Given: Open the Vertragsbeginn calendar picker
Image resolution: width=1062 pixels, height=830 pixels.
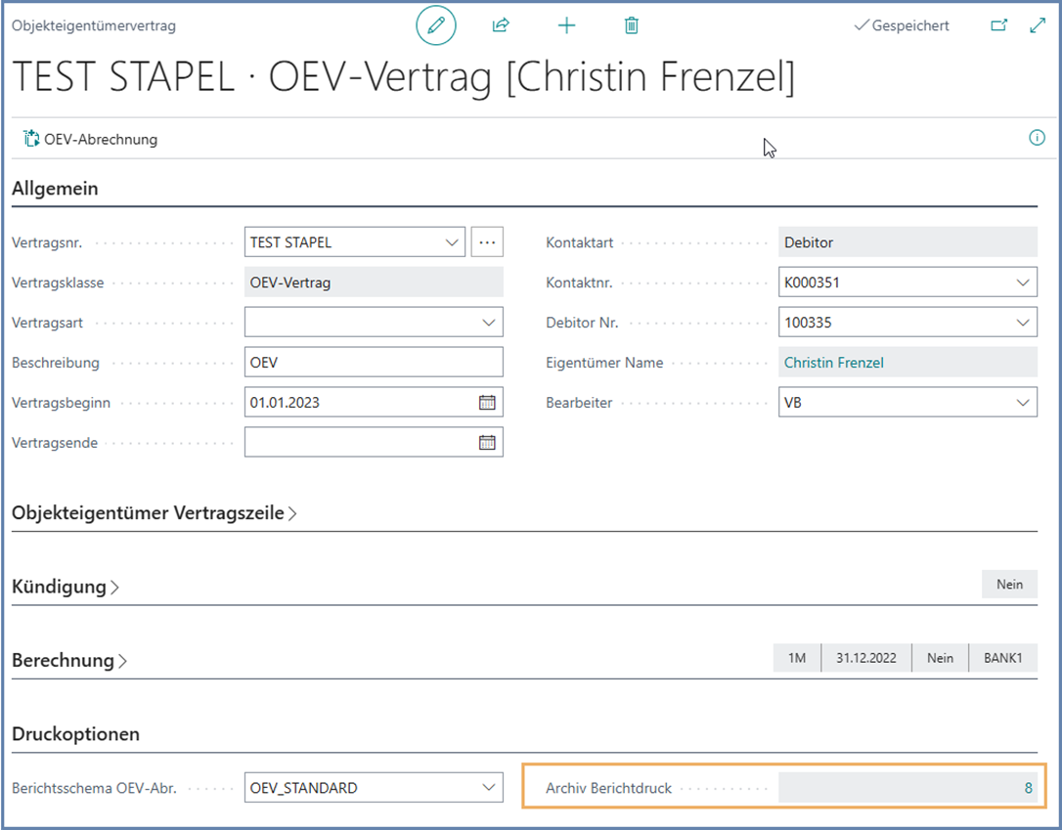Looking at the screenshot, I should 487,403.
